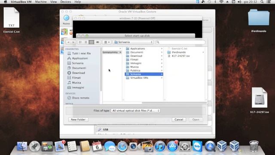Click the Wi-Fi icon in menu bar

[221, 2]
